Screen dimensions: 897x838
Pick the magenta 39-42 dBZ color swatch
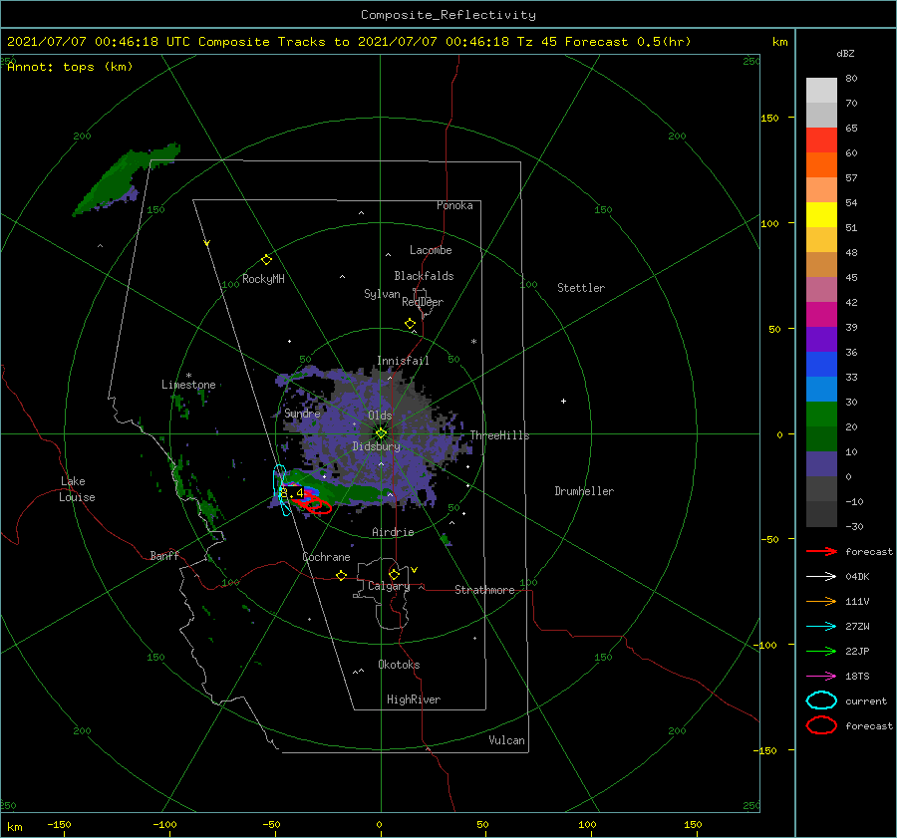click(x=821, y=315)
